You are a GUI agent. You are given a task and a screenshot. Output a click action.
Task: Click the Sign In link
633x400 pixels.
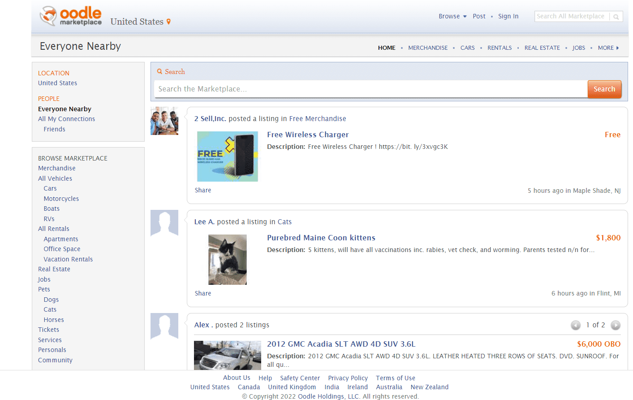click(508, 16)
